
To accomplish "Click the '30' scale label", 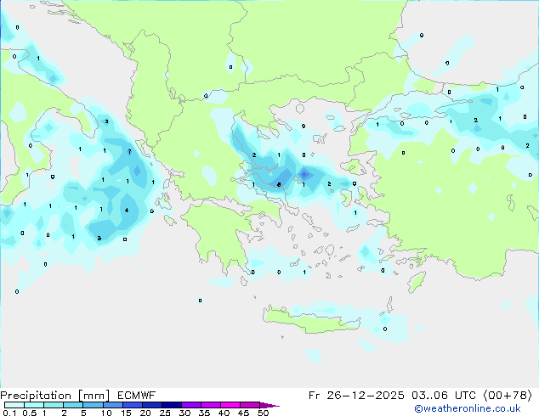I will (x=184, y=413).
